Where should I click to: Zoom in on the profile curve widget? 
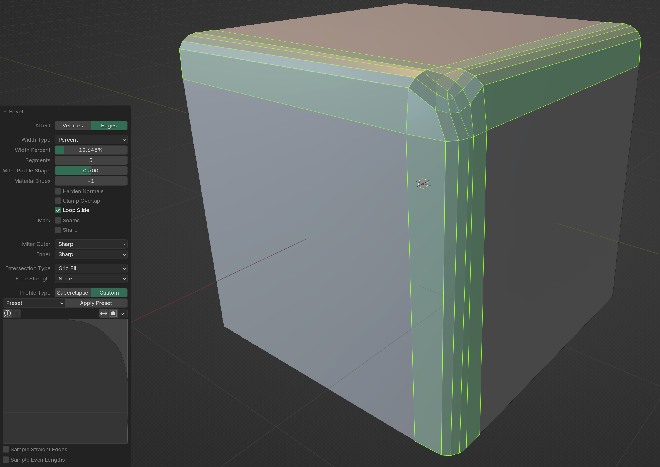pos(7,313)
